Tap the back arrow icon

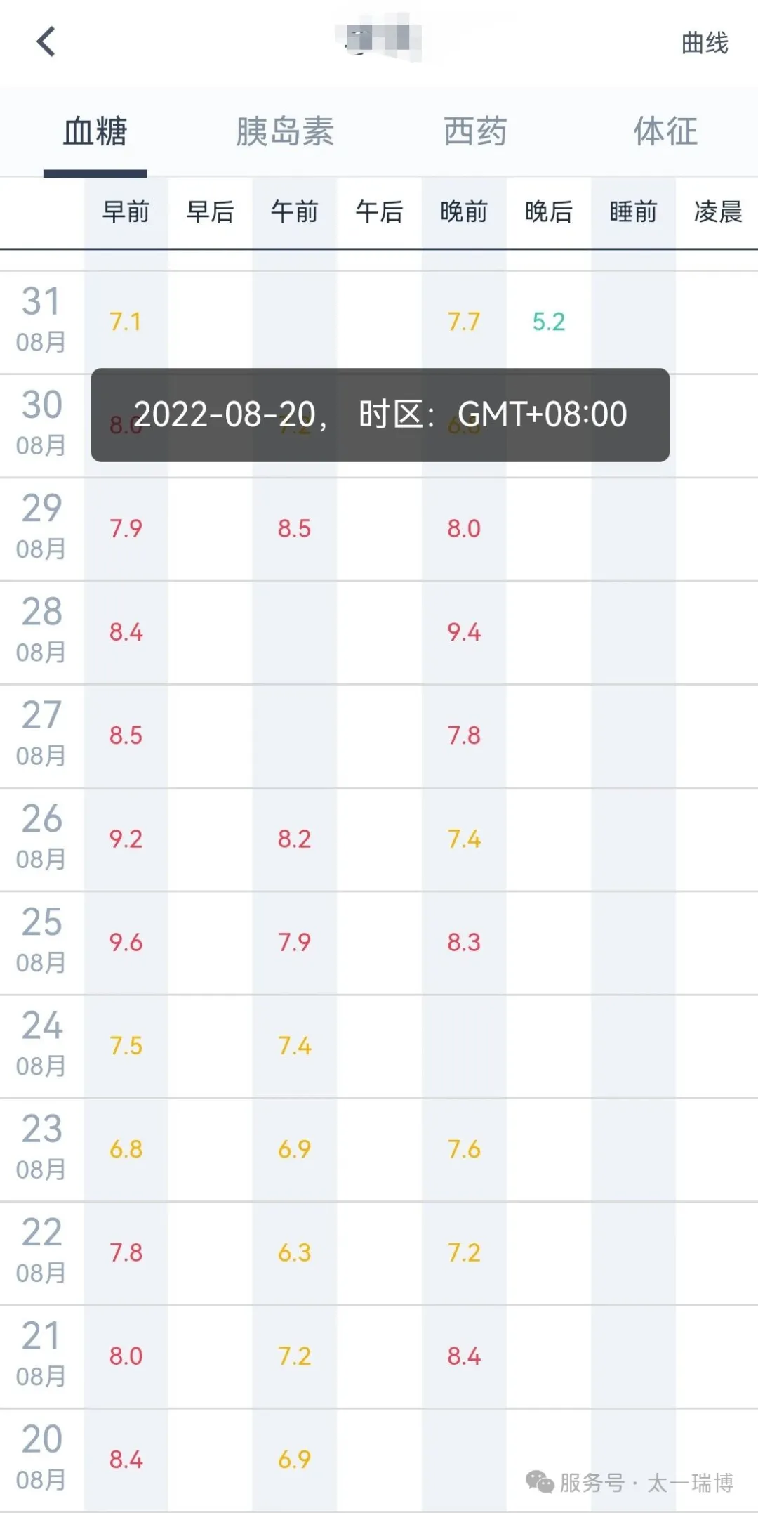point(46,42)
